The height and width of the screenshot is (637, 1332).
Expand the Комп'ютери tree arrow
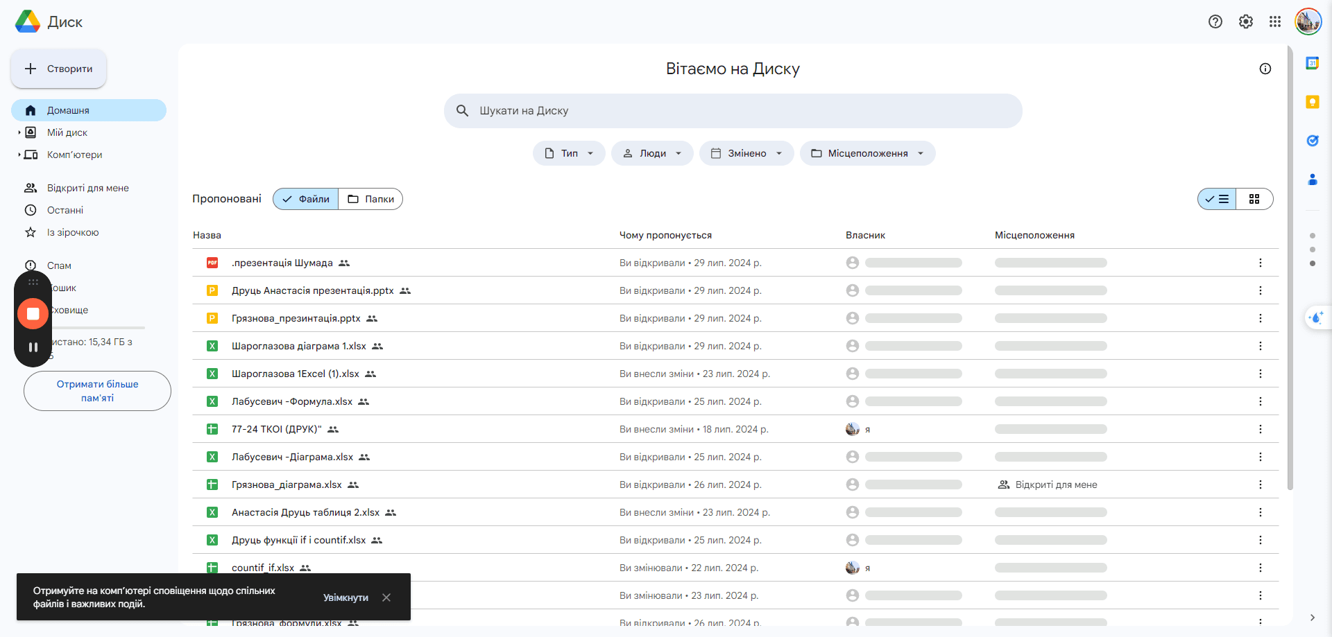[x=19, y=155]
